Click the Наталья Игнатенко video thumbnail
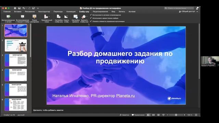The image size is (219, 123). pos(210,61)
